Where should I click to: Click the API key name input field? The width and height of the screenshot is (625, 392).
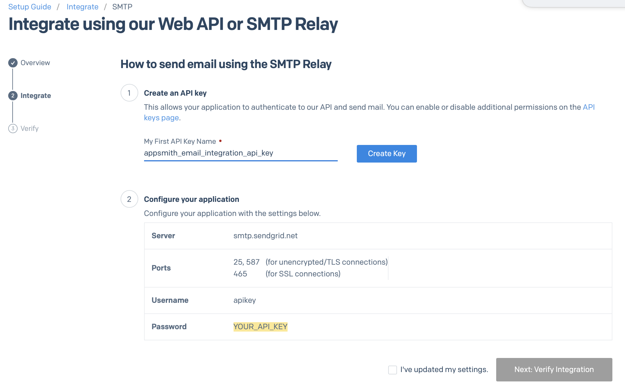click(x=240, y=153)
